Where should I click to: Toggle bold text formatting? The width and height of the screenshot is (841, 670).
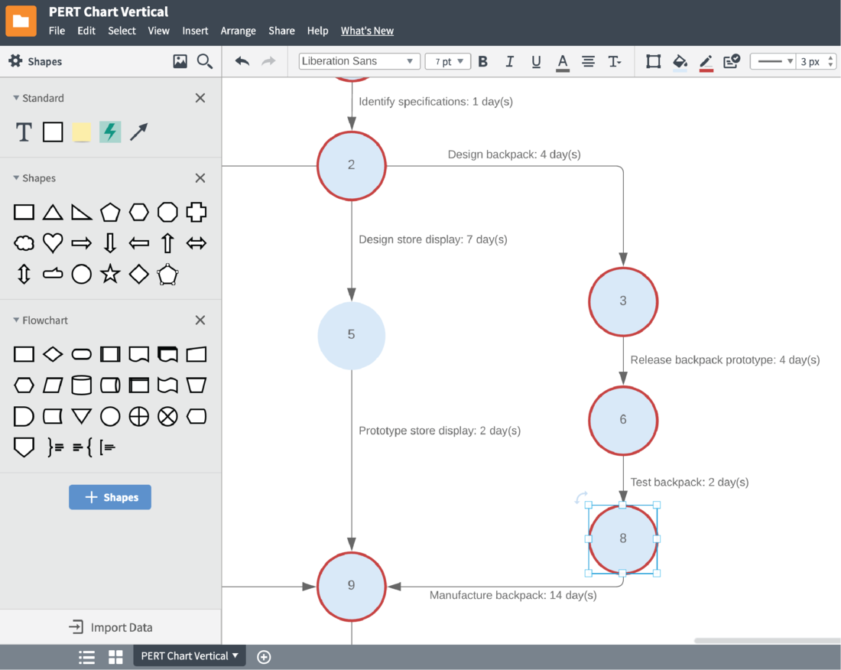click(482, 61)
